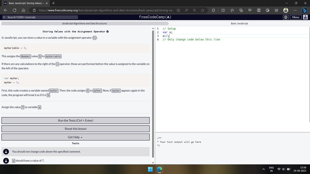The width and height of the screenshot is (310, 174).
Task: Open the web capture tool icon
Action: coord(267,10)
